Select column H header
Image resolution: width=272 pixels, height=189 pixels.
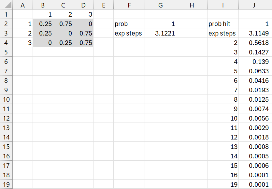(x=192, y=5)
